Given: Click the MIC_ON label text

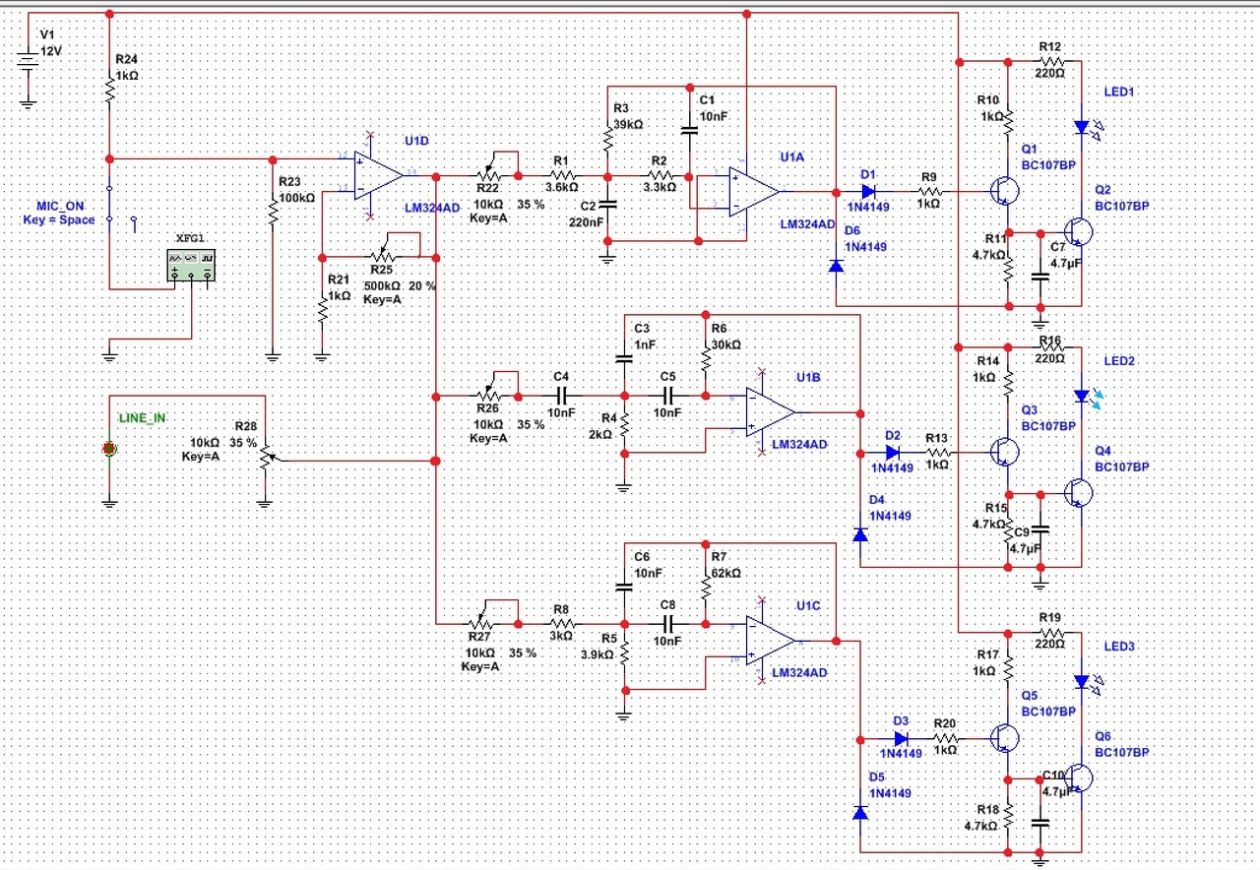Looking at the screenshot, I should (60, 206).
